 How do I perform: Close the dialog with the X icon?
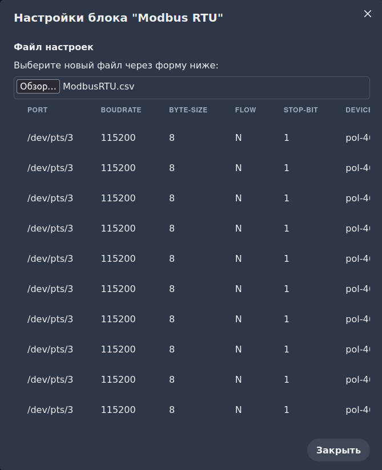coord(368,14)
